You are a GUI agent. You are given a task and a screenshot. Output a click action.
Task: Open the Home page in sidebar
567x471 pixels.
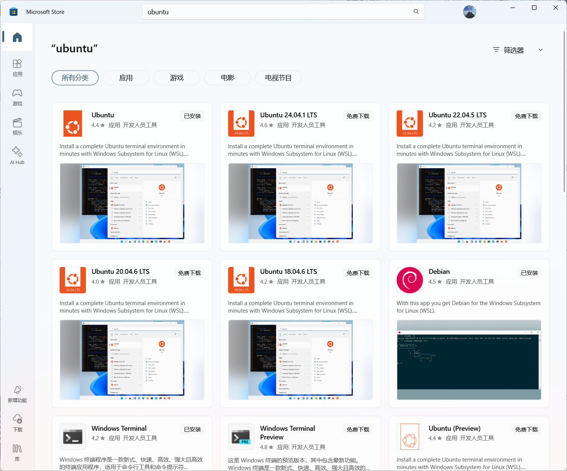17,37
